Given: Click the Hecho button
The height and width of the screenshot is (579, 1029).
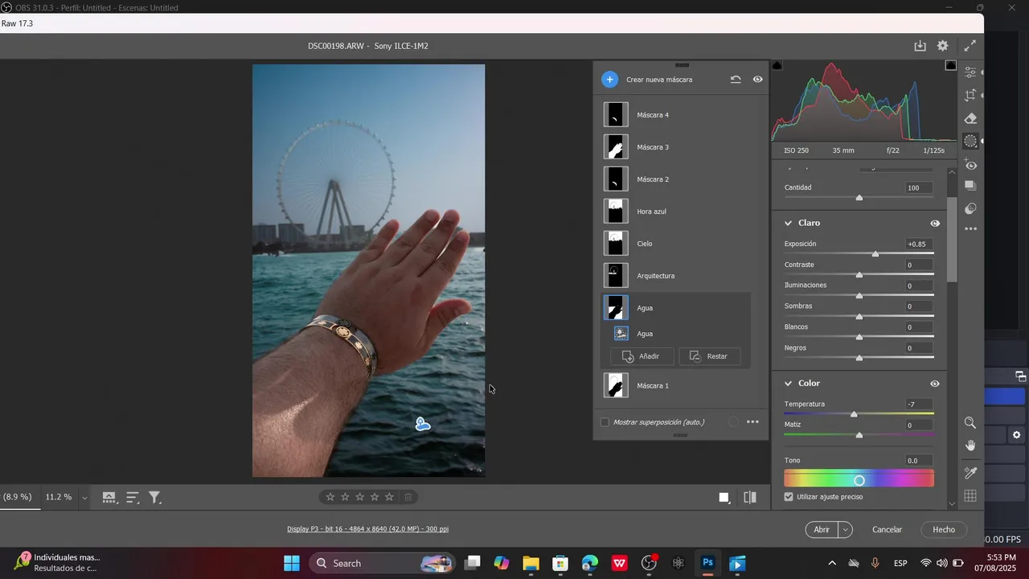Looking at the screenshot, I should (x=944, y=529).
